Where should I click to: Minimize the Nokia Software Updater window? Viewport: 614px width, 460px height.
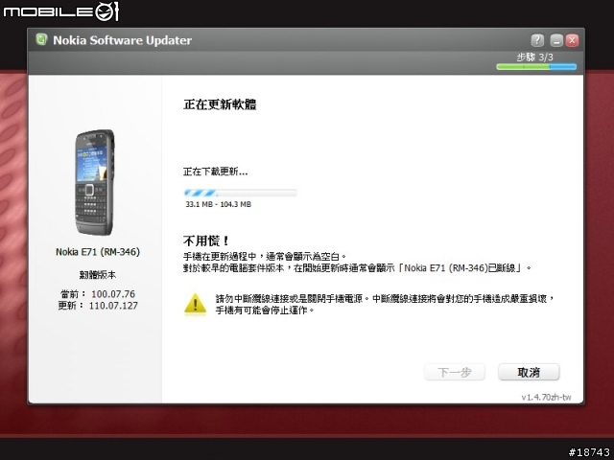(556, 40)
